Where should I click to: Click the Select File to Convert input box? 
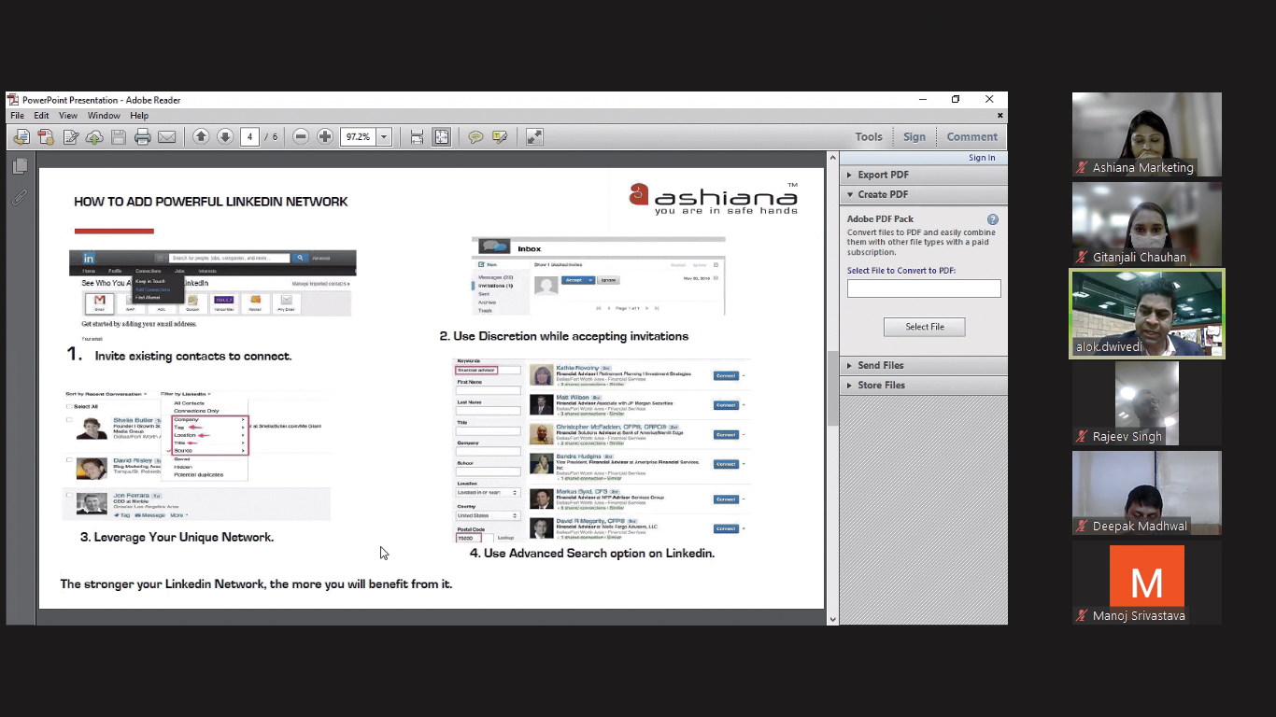(924, 288)
